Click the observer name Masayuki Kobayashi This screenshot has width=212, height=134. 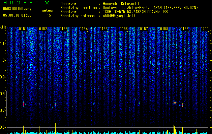121,4
